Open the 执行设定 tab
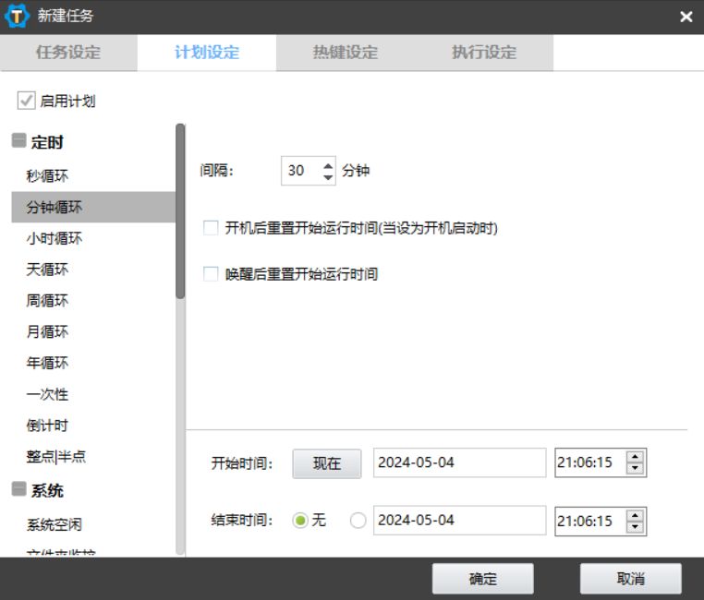Viewport: 704px width, 600px height. 483,53
